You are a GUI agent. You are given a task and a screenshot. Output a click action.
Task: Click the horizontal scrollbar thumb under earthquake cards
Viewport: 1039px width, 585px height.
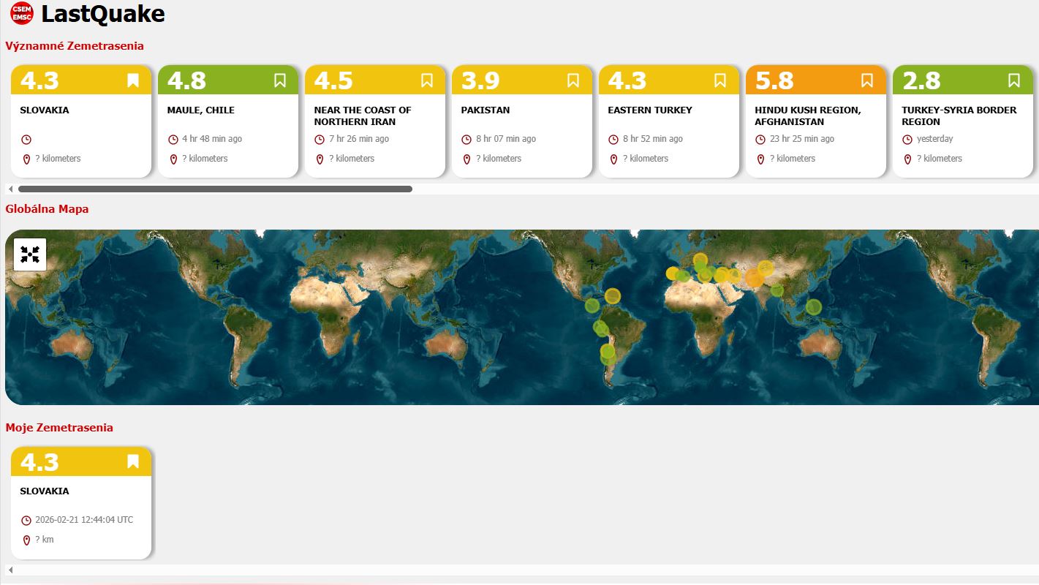tap(215, 189)
